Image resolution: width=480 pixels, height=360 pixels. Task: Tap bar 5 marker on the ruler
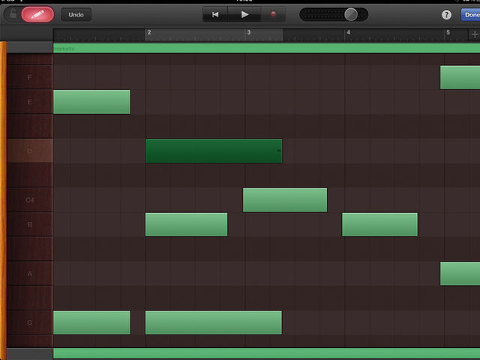448,32
